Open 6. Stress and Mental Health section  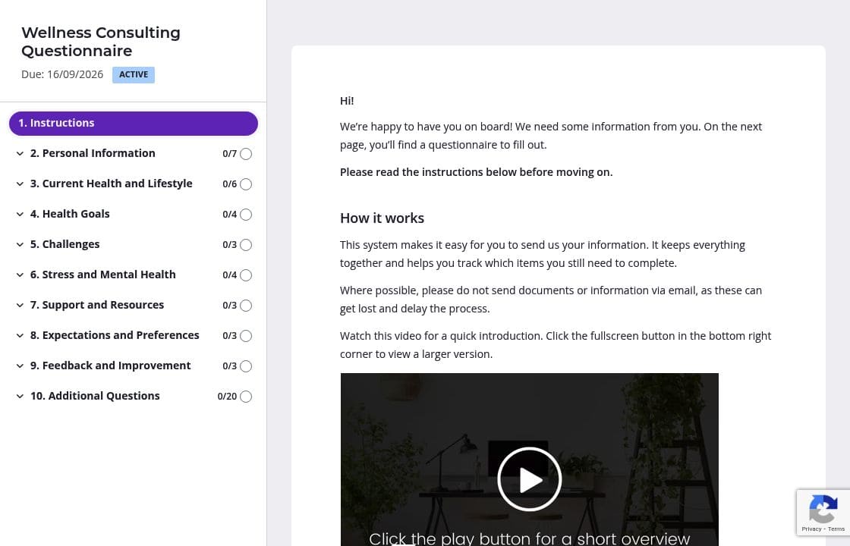(x=102, y=275)
